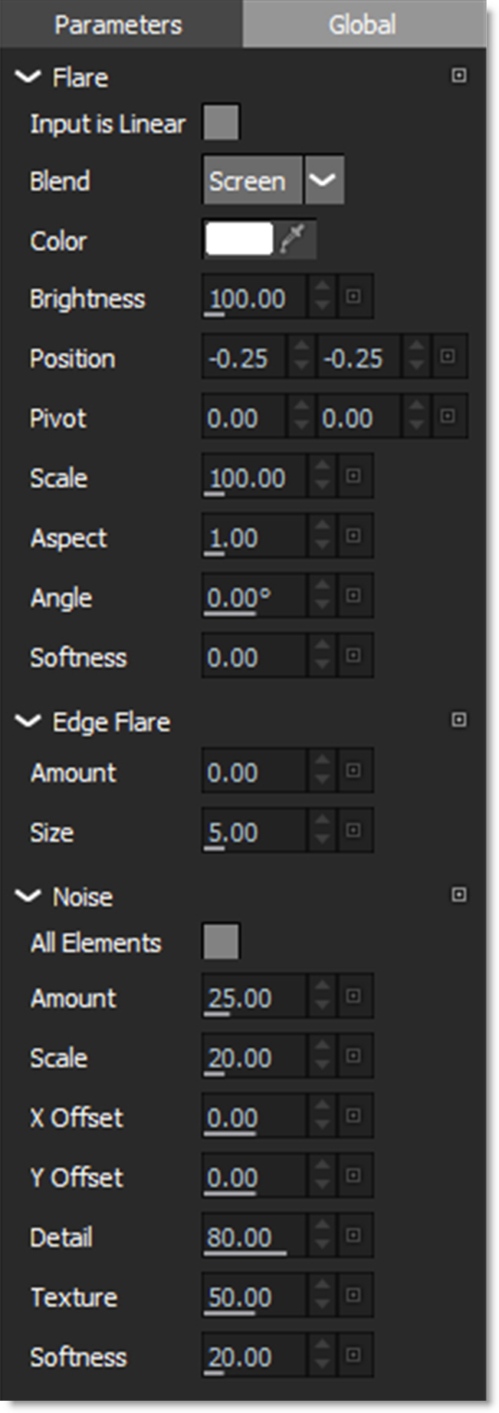
Task: Collapse the Noise section
Action: click(28, 896)
